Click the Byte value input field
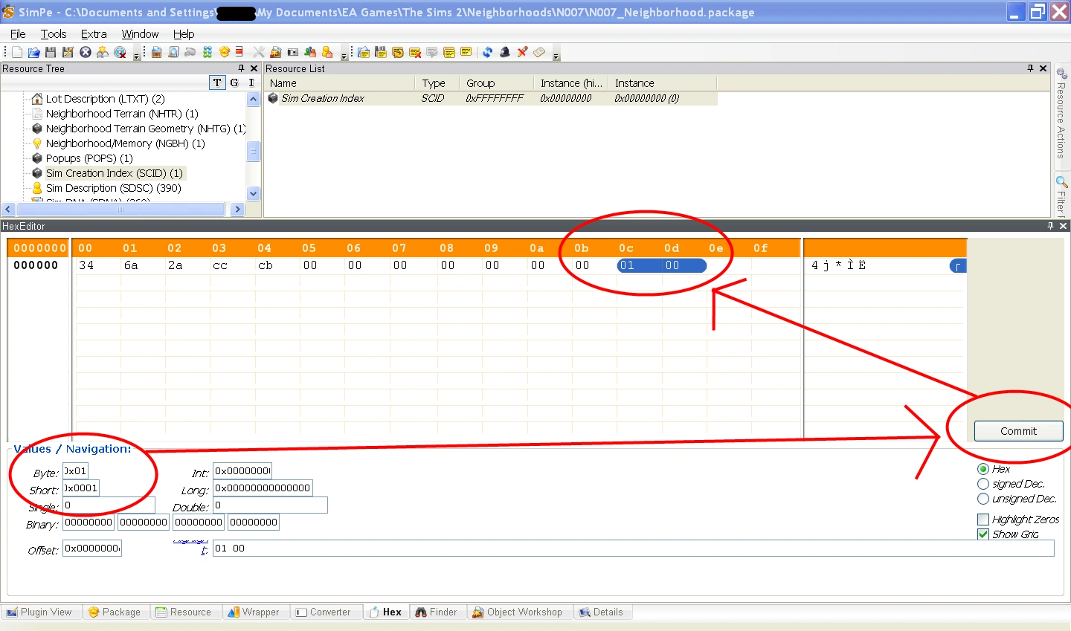Image resolution: width=1071 pixels, height=631 pixels. tap(75, 471)
